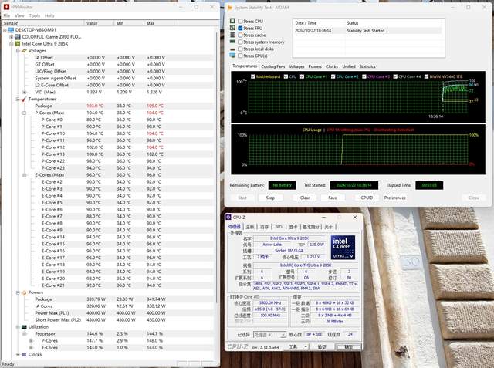The height and width of the screenshot is (368, 494).
Task: Click the memory icon beside Stress system memory
Action: tap(232, 42)
